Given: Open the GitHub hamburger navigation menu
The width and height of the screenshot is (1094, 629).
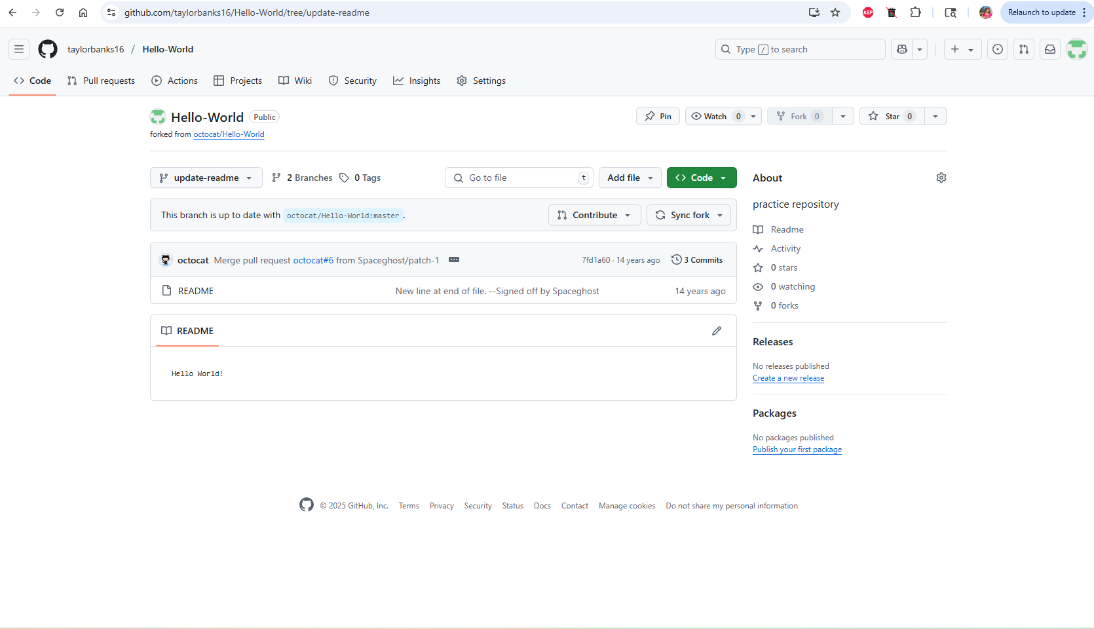Looking at the screenshot, I should point(19,49).
